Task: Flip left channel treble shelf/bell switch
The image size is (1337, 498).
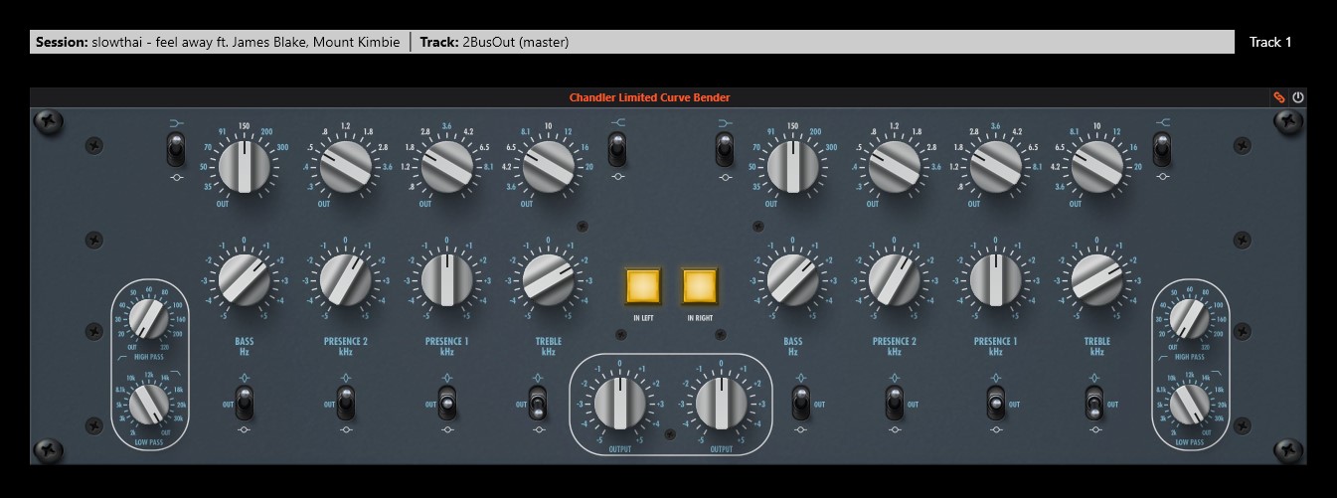Action: click(x=617, y=150)
